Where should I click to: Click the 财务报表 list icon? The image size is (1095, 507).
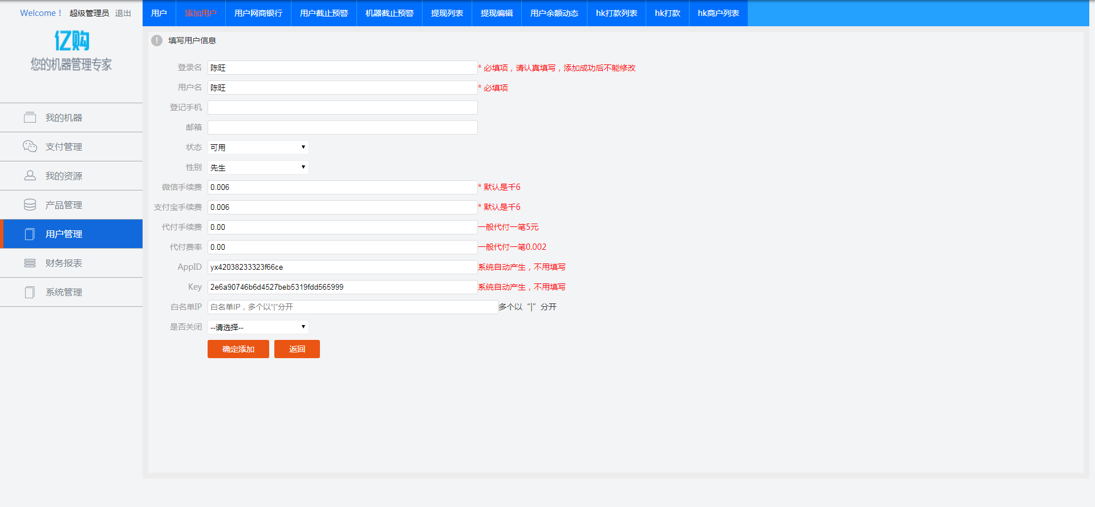(x=30, y=263)
